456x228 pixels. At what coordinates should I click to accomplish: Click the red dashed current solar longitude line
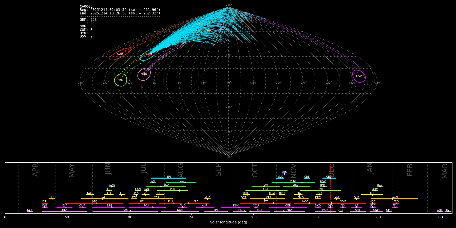pos(331,188)
